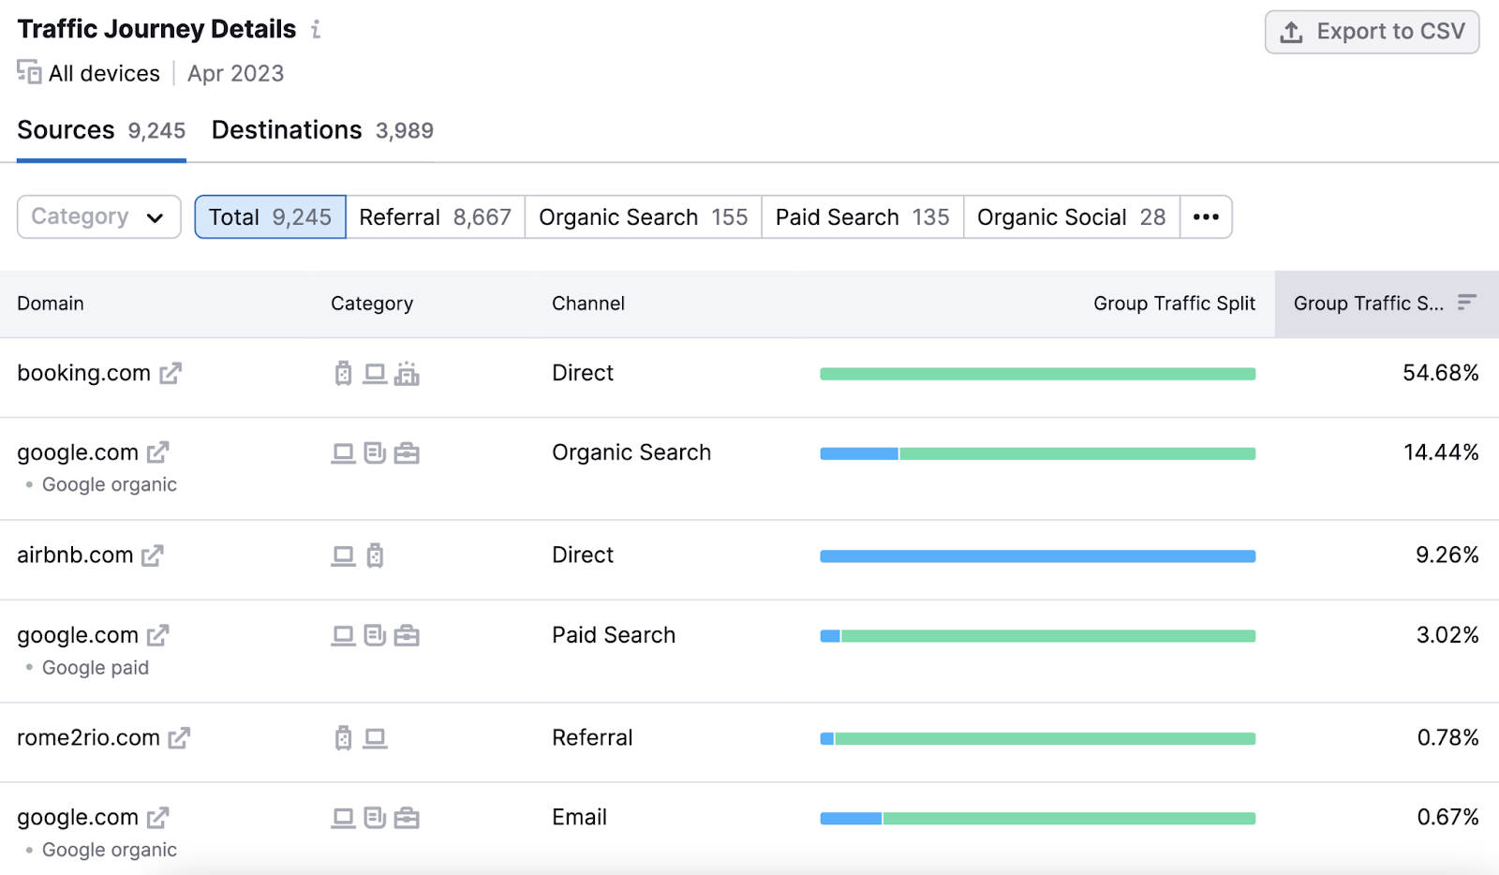Click the laptop category icon in rome2rio.com row
1499x875 pixels.
coord(375,738)
